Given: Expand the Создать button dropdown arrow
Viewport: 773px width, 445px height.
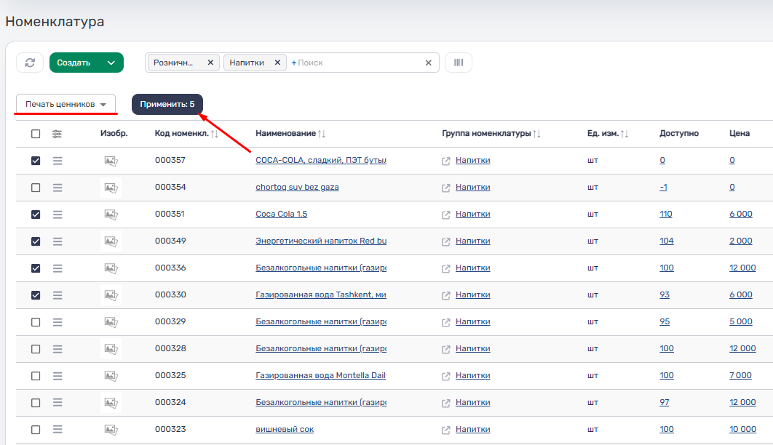Looking at the screenshot, I should click(111, 63).
